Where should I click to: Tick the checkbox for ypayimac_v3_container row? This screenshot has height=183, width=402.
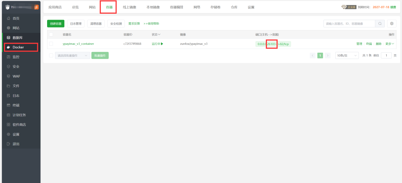pos(51,44)
